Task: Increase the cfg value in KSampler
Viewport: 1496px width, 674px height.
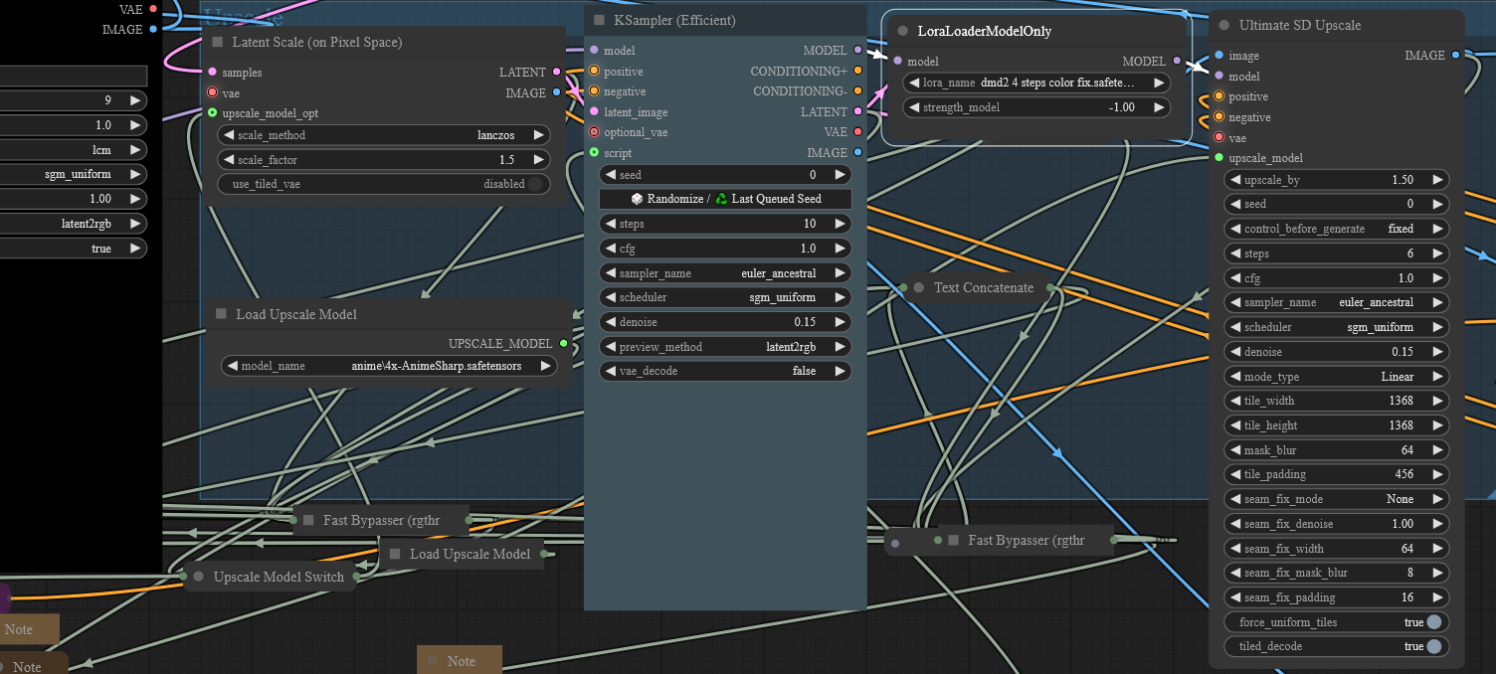Action: (x=840, y=249)
